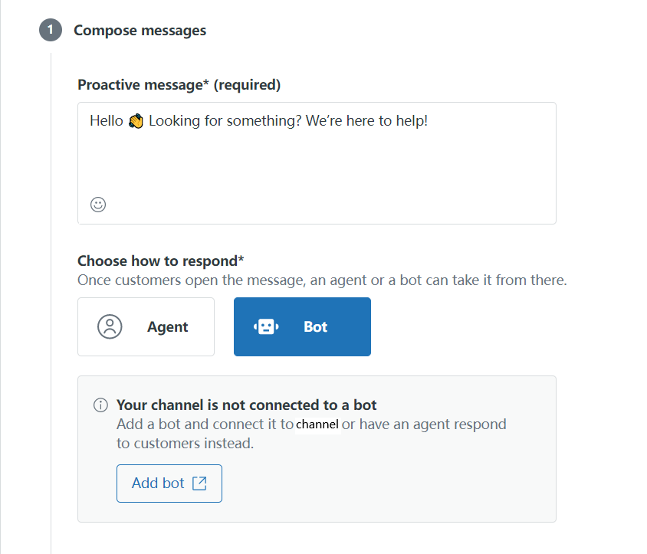Click 'Your channel is not connected' heading
Viewport: 647px width, 554px height.
(246, 405)
